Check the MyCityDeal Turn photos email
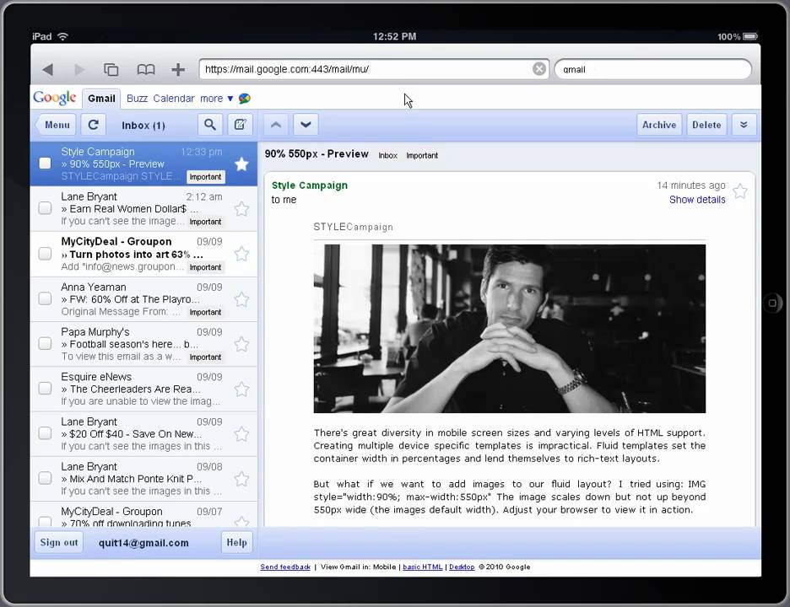Viewport: 790px width, 607px height. [x=45, y=253]
